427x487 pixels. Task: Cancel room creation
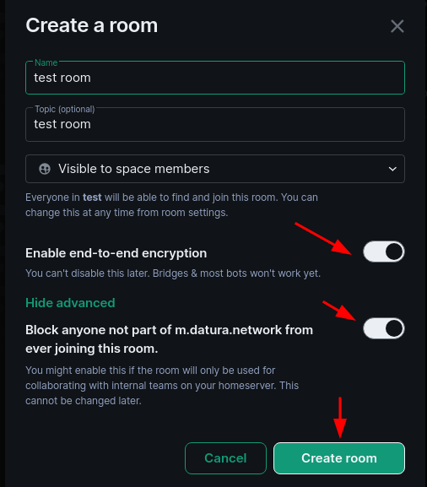click(x=225, y=458)
